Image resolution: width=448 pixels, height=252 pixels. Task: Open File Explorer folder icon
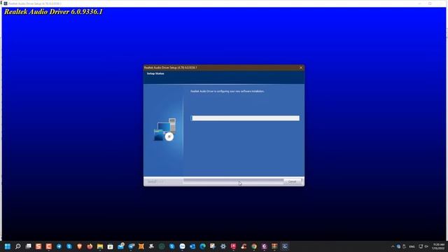pos(100,246)
